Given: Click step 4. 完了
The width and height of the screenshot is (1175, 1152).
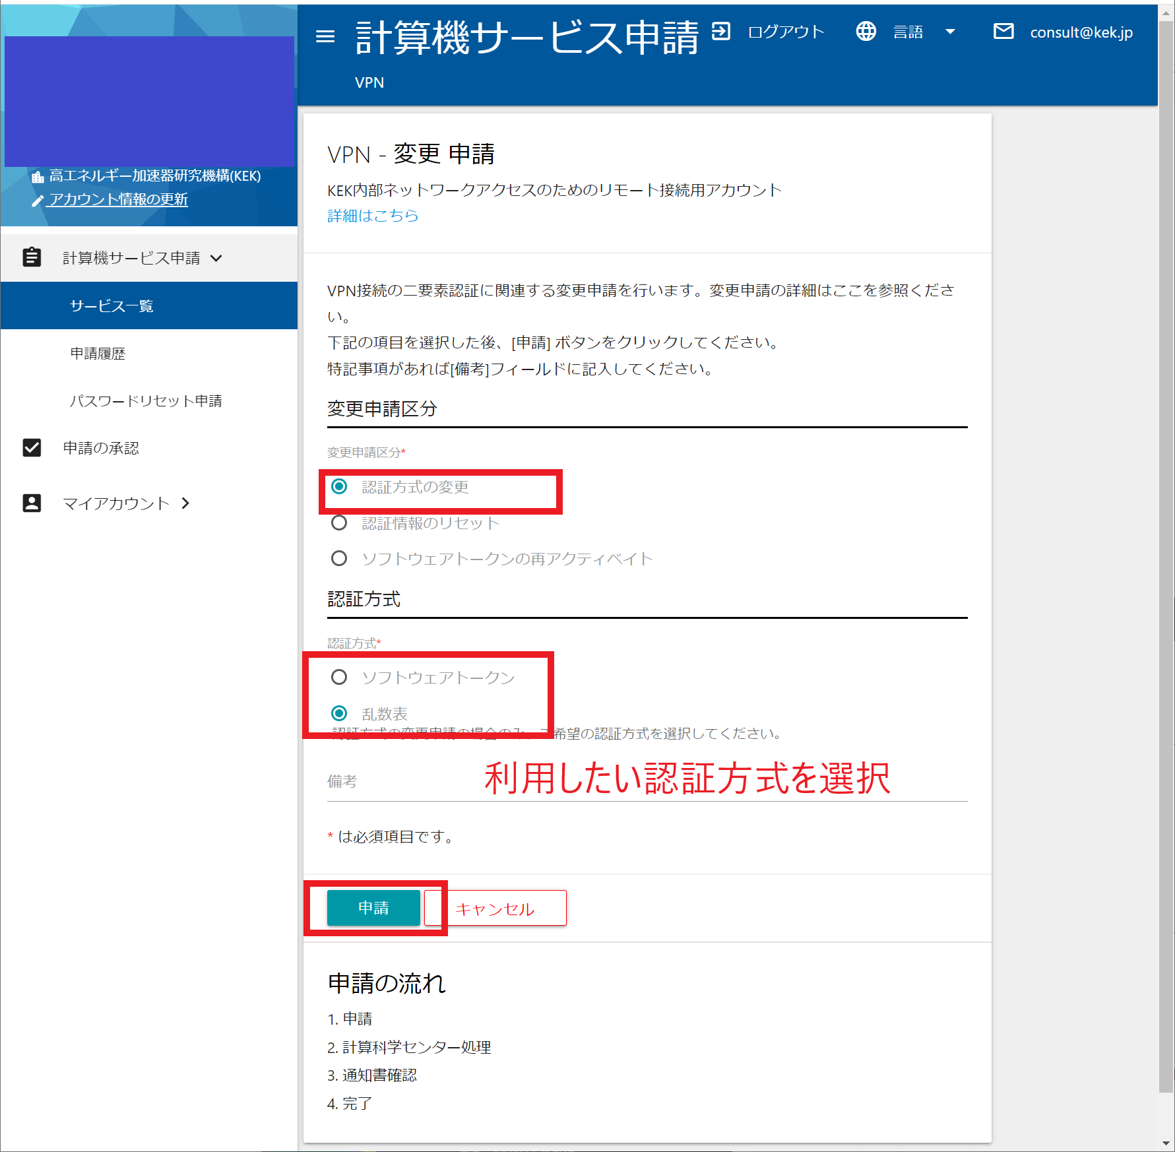Looking at the screenshot, I should tap(350, 1103).
